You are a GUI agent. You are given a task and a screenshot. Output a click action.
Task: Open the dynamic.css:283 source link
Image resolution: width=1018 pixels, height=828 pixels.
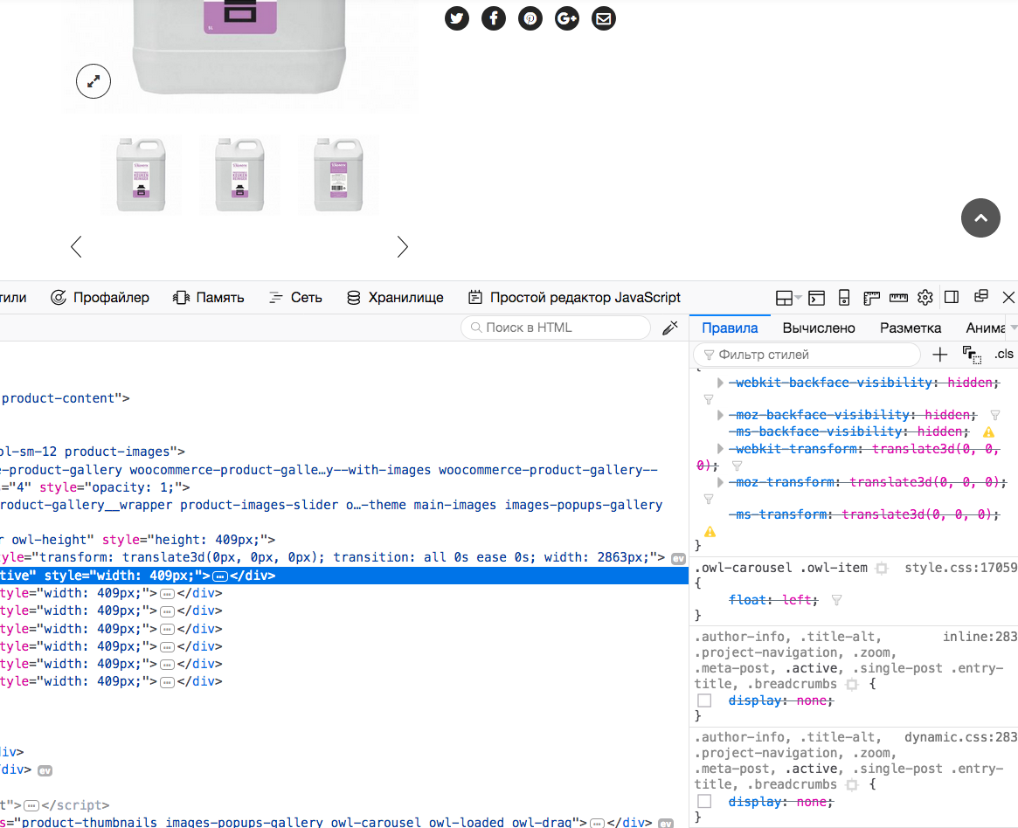pyautogui.click(x=961, y=737)
